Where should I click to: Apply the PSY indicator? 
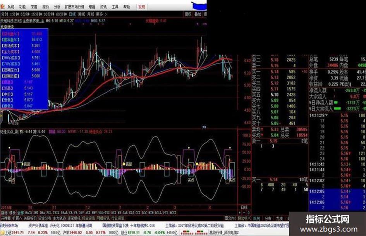(x=166, y=213)
